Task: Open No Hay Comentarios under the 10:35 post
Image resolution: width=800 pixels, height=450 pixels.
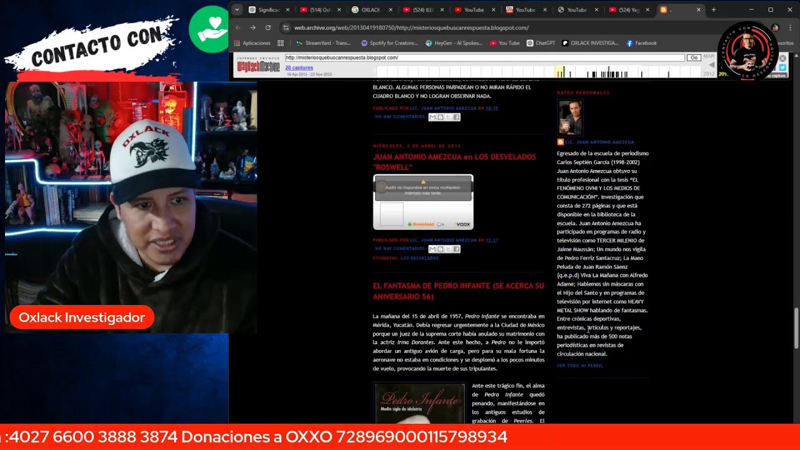Action: pyautogui.click(x=400, y=117)
